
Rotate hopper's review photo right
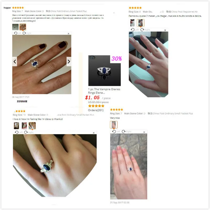pyautogui.click(x=27, y=33)
